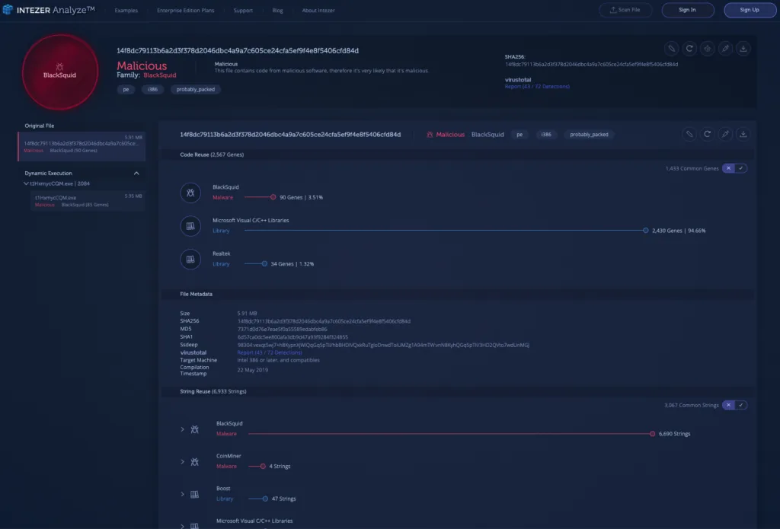Collapse the t1HxmycCQM.exe | 2084 tree node

point(27,183)
